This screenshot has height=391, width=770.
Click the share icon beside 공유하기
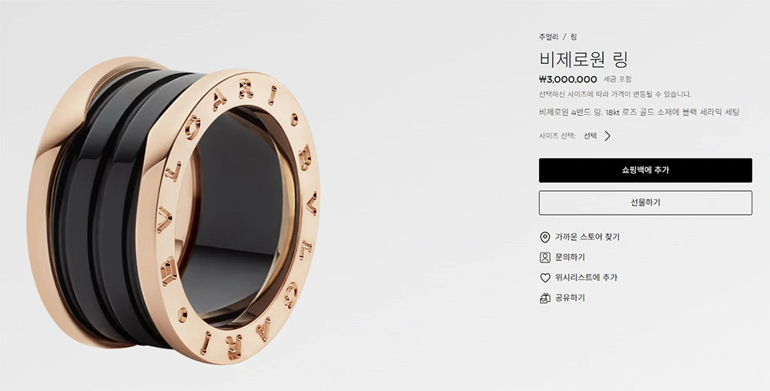click(x=544, y=299)
